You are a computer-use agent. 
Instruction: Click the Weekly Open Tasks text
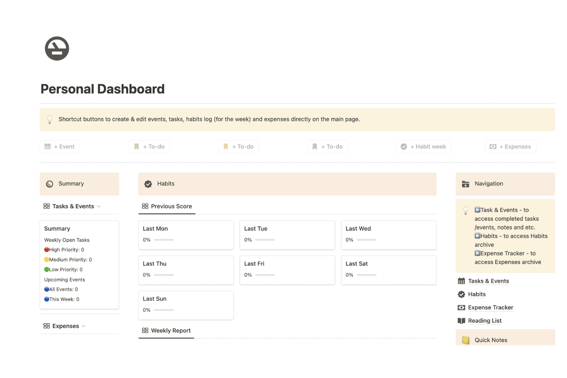tap(67, 240)
